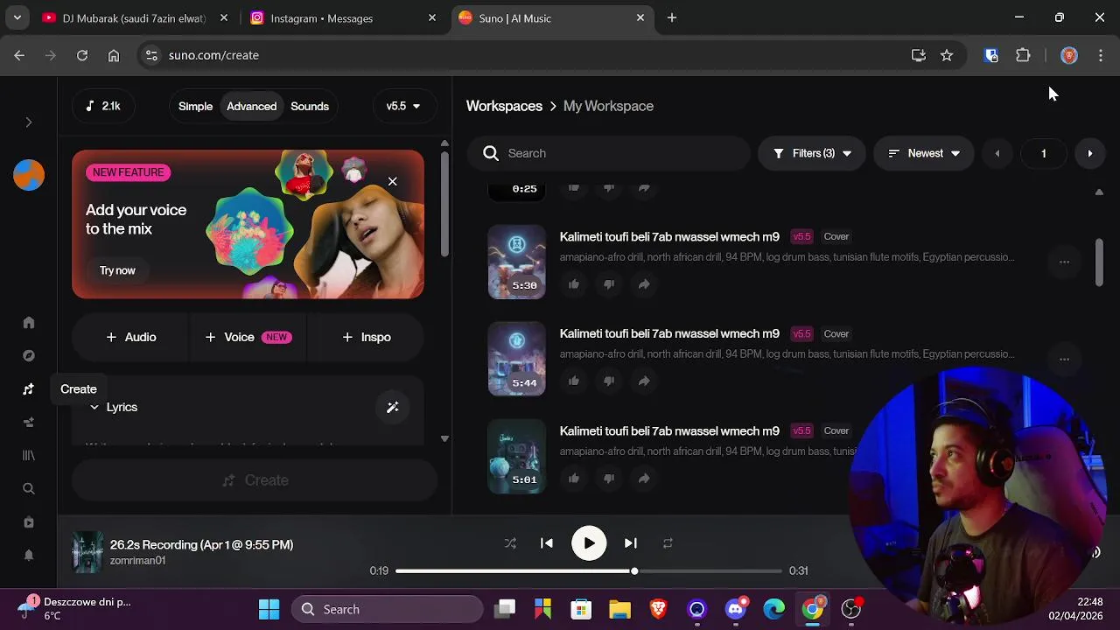Viewport: 1120px width, 630px height.
Task: Open sidebar magnifier search icon
Action: [x=29, y=489]
